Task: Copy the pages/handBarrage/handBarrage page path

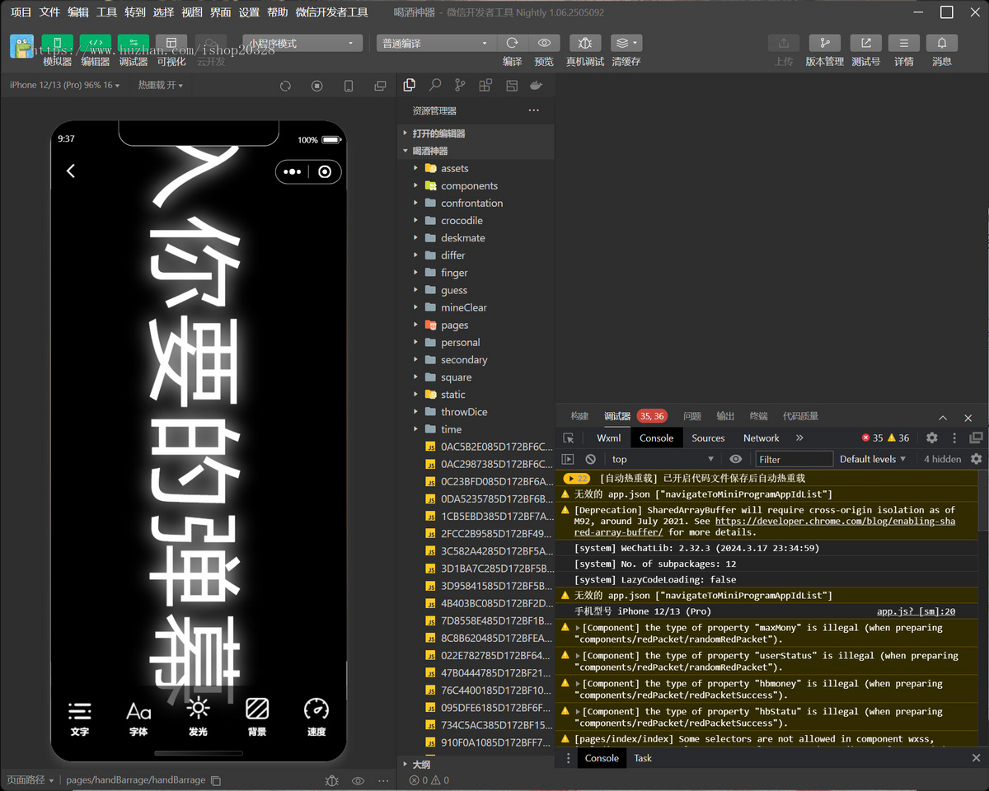Action: click(216, 780)
